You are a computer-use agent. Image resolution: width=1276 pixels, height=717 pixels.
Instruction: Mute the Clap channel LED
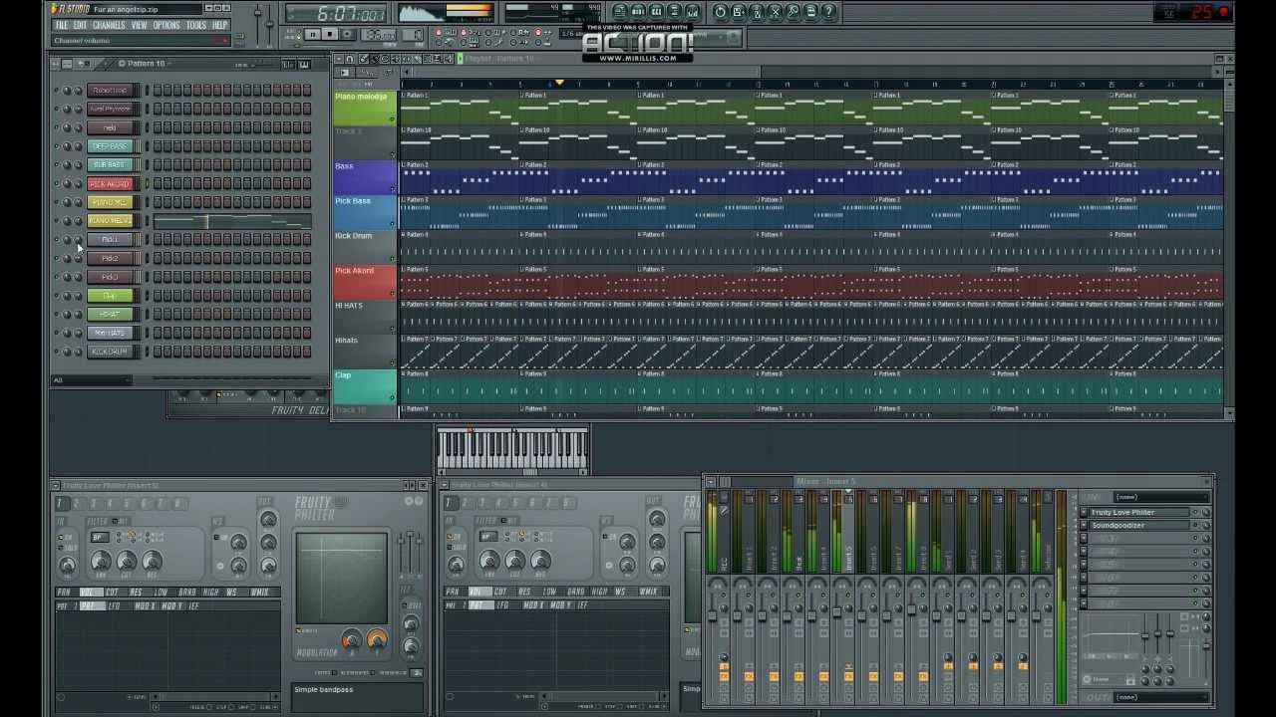[56, 296]
